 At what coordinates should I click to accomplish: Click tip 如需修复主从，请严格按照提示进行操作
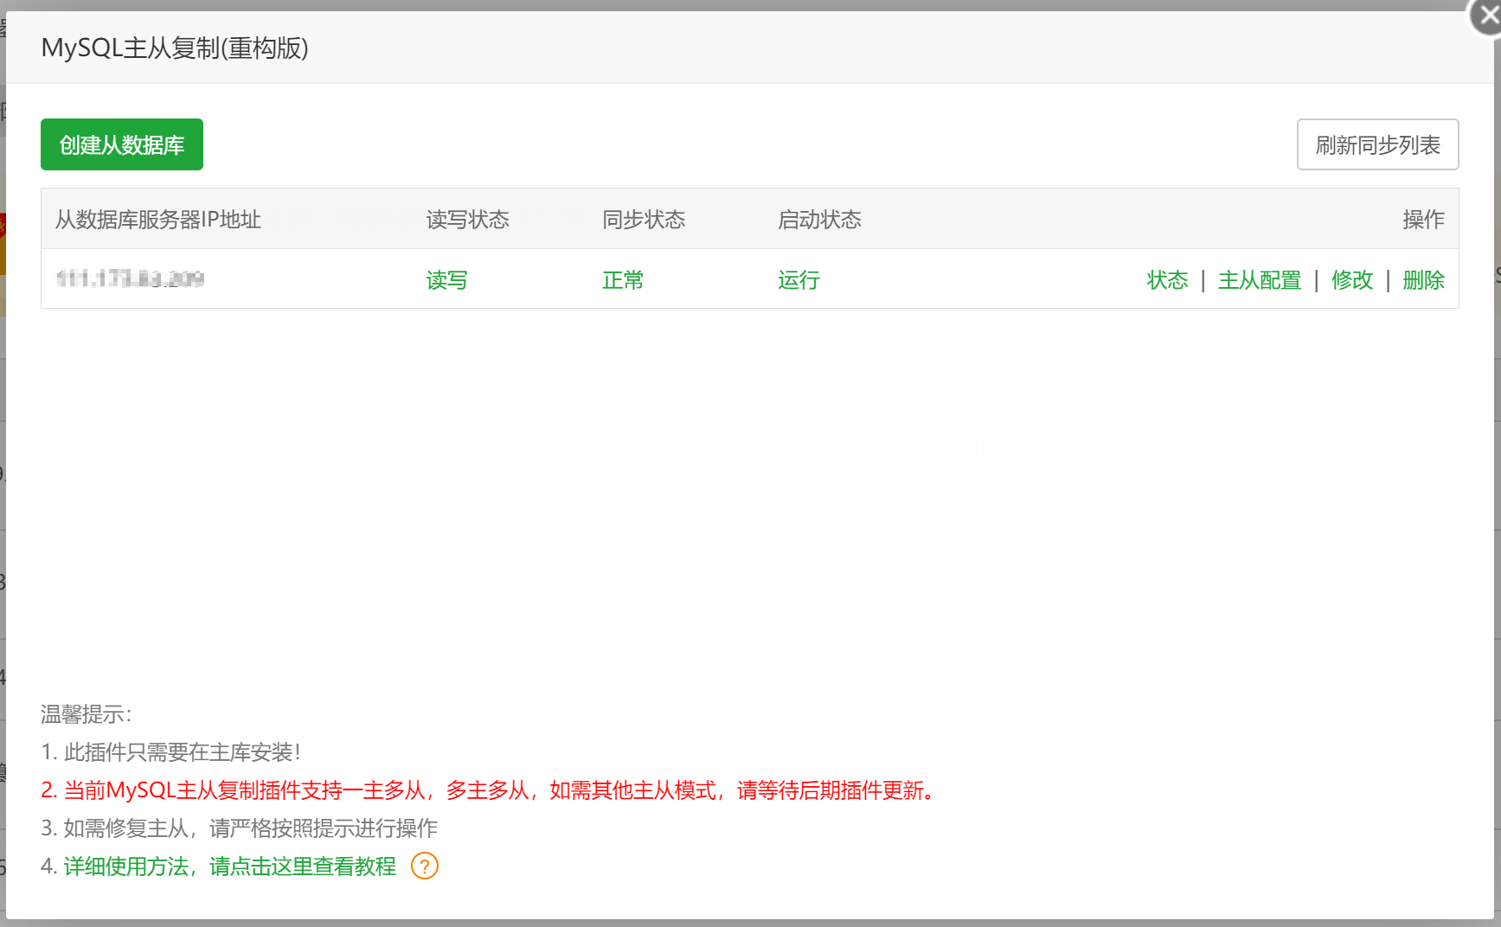pos(240,828)
